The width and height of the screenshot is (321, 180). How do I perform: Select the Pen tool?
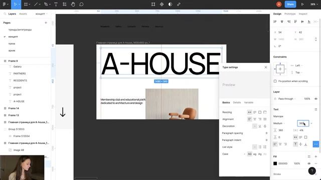pos(46,4)
